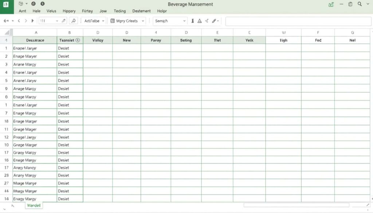Expand the Mpry Creets dropdown arrow
The width and height of the screenshot is (373, 213).
143,21
